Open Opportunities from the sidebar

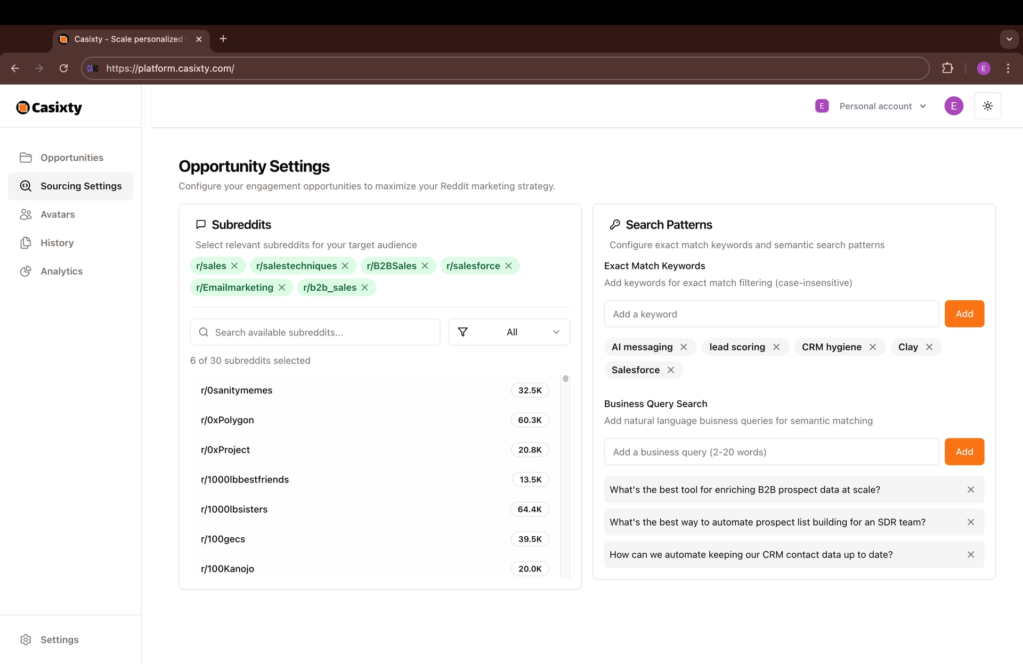pyautogui.click(x=71, y=158)
